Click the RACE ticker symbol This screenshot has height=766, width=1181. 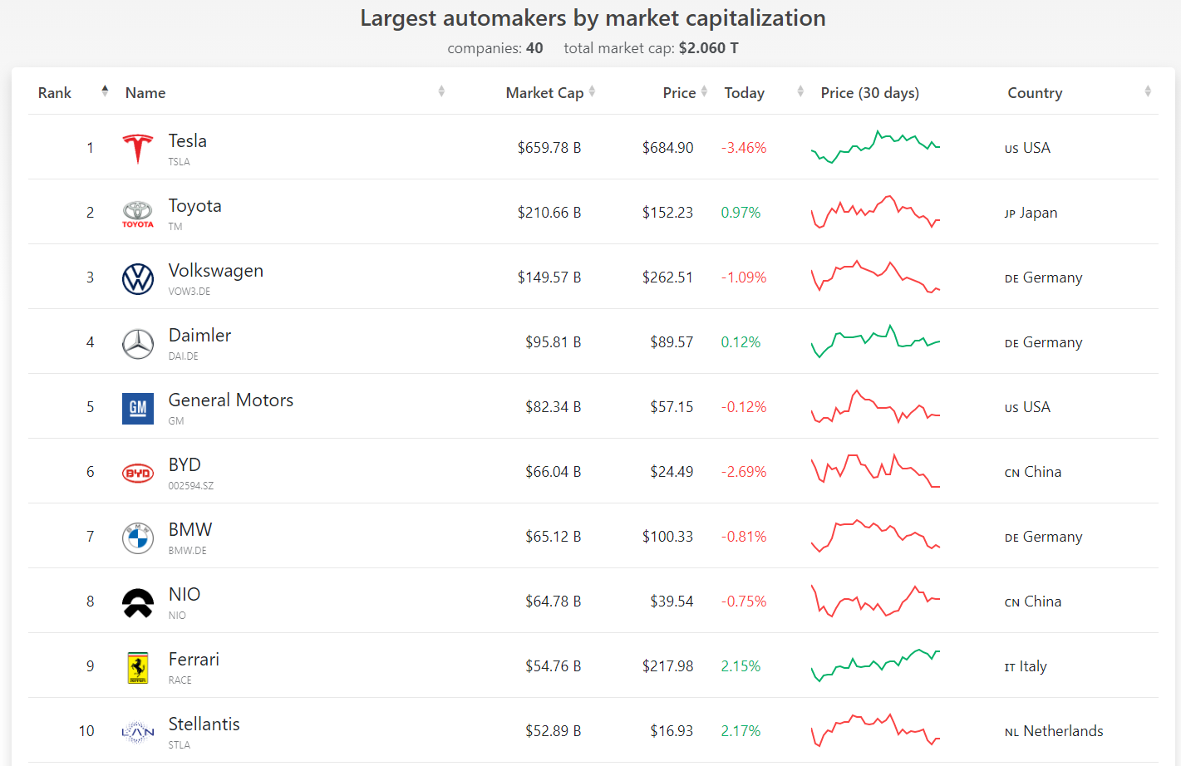tap(180, 680)
